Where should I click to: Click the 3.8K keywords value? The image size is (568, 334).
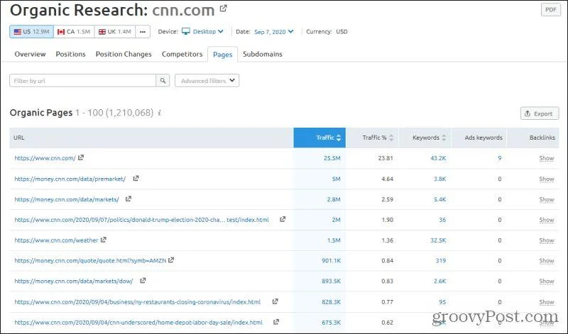439,179
